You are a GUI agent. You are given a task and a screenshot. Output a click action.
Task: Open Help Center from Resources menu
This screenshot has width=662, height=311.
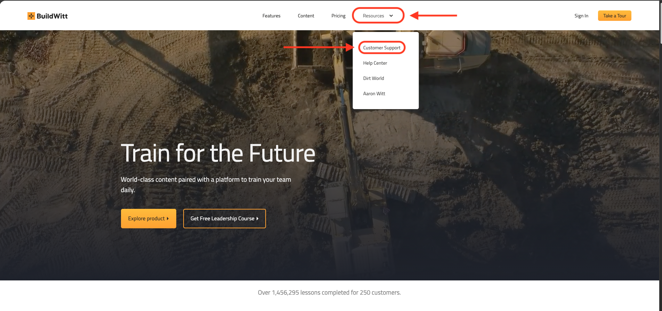tap(375, 63)
